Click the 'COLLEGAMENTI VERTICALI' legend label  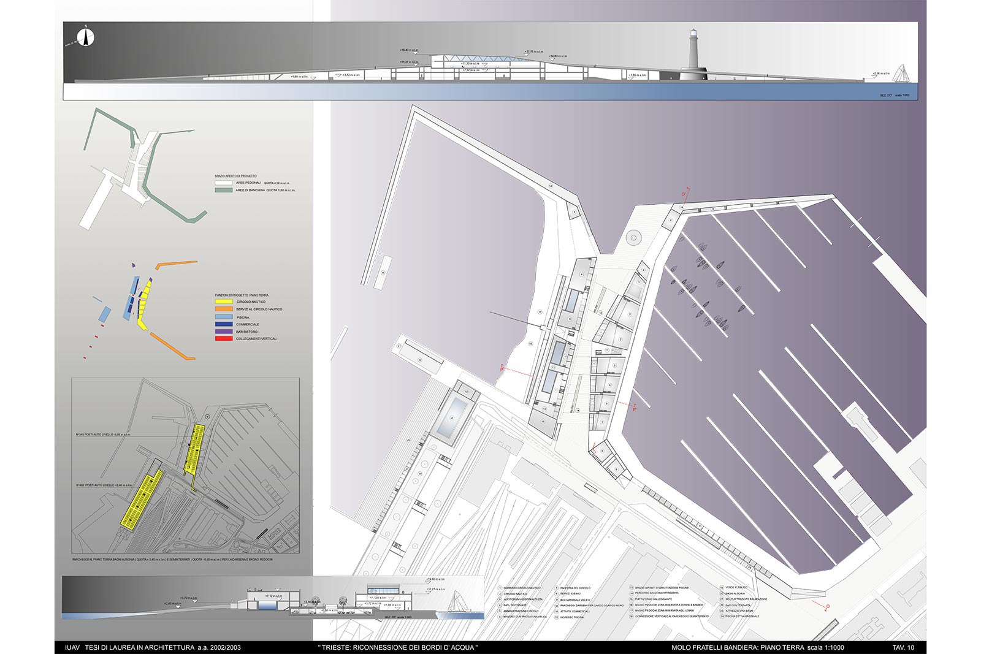point(257,338)
